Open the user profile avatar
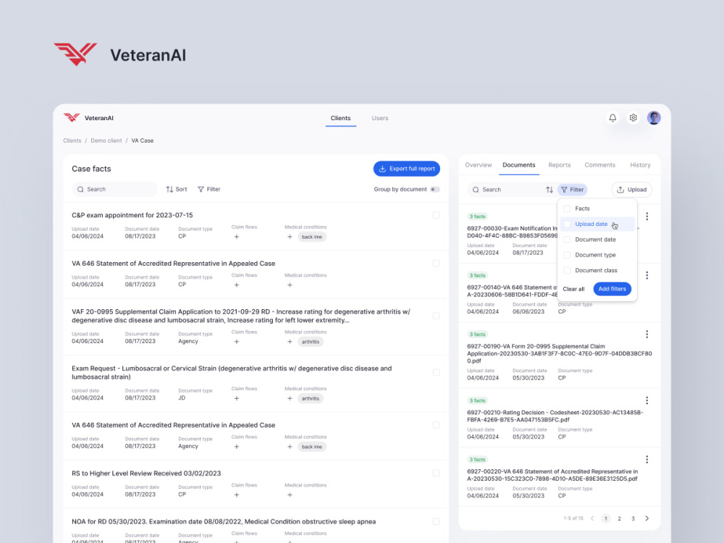This screenshot has width=724, height=543. tap(653, 118)
